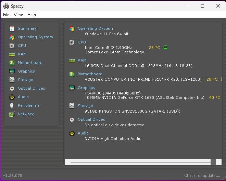Click the Peripherals mouse icon
The height and width of the screenshot is (181, 226).
tap(12, 105)
